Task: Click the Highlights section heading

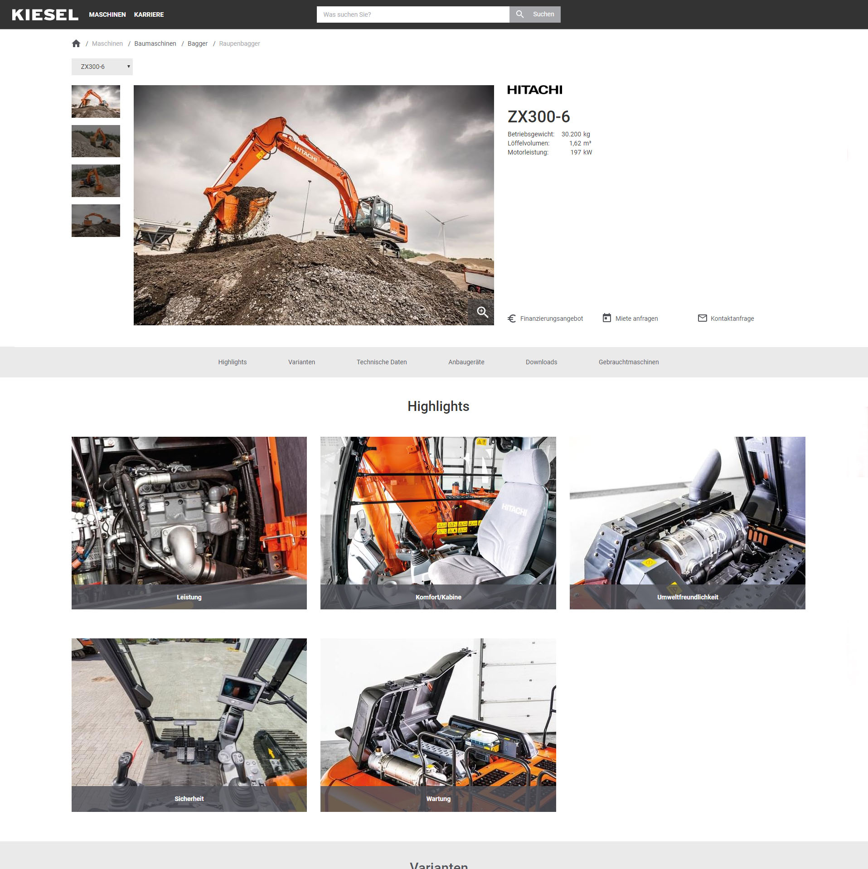Action: pos(438,406)
